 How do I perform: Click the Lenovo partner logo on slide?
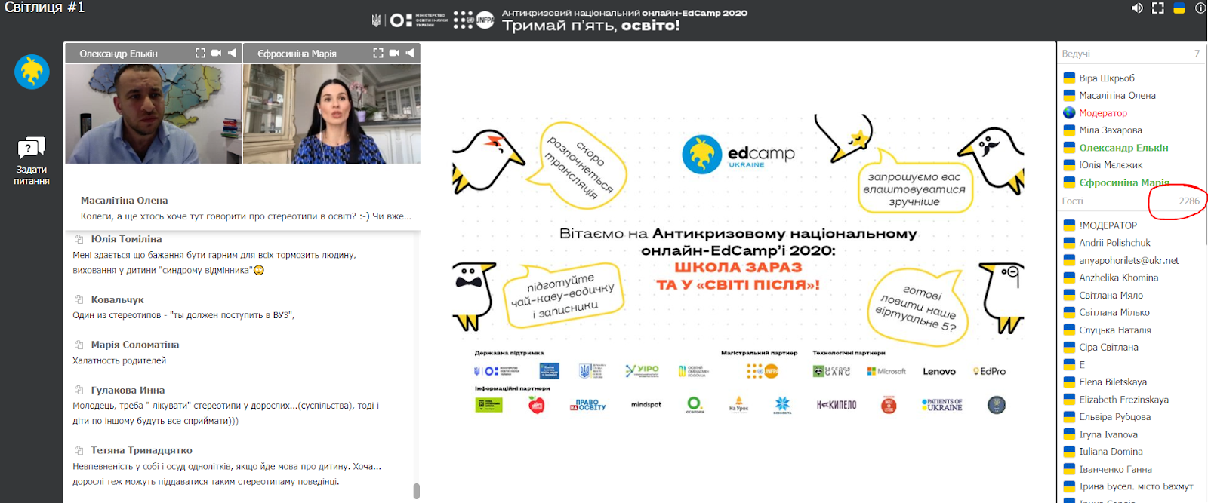pyautogui.click(x=939, y=371)
